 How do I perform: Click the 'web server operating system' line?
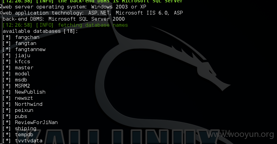(74, 7)
